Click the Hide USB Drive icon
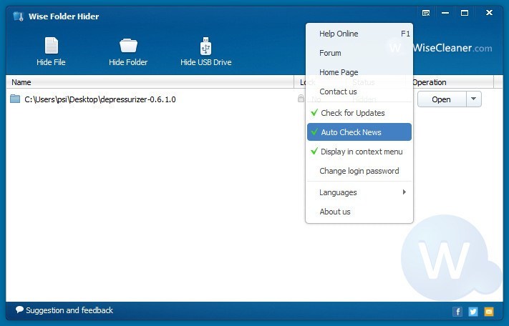The width and height of the screenshot is (509, 326). [x=205, y=46]
